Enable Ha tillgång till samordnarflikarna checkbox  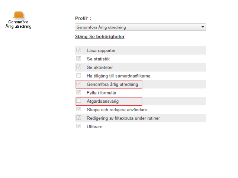[x=78, y=75]
